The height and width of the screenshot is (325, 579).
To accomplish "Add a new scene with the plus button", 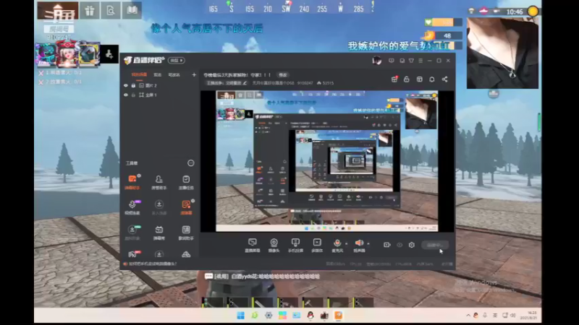I will [194, 75].
